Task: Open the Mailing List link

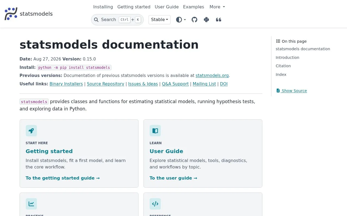Action: pyautogui.click(x=204, y=84)
